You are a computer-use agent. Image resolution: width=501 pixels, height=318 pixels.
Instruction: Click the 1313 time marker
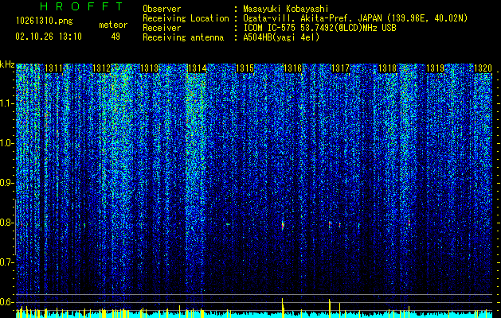pyautogui.click(x=149, y=68)
